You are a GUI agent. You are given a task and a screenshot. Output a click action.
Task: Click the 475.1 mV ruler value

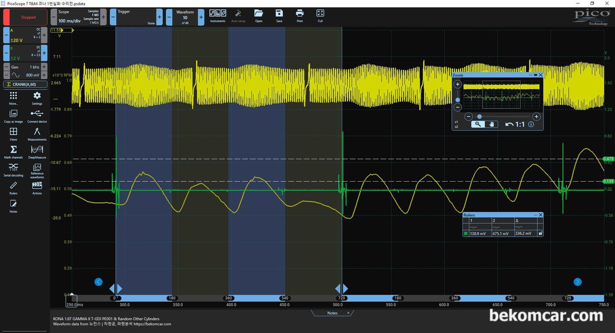point(501,234)
